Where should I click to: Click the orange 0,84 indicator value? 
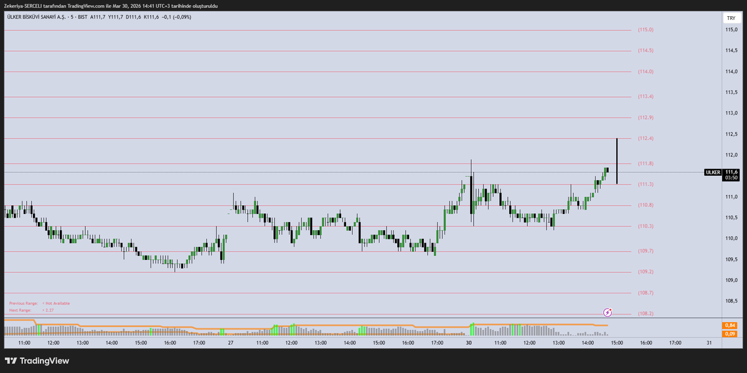pos(730,325)
